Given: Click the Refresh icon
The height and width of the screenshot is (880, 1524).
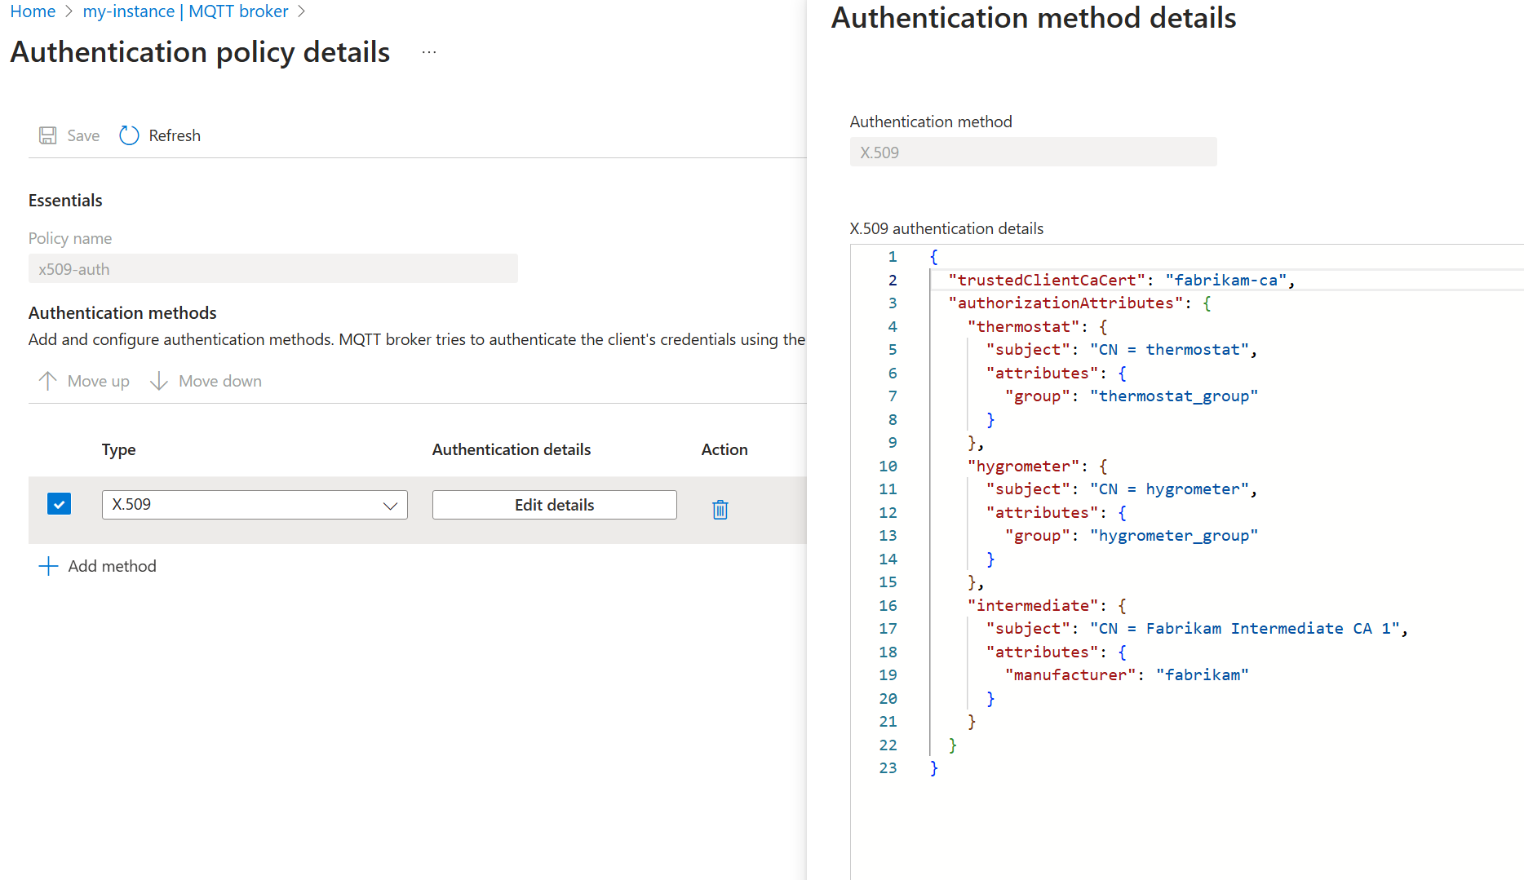Looking at the screenshot, I should pos(129,135).
